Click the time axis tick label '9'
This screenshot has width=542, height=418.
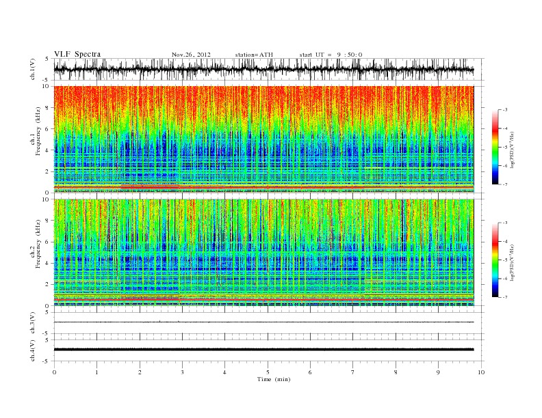tap(438, 372)
